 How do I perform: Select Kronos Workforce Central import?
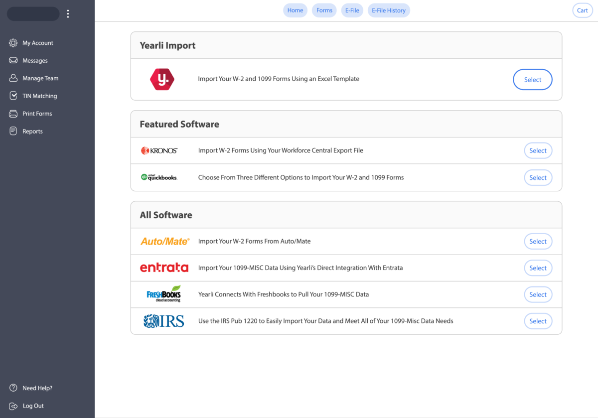pos(538,150)
